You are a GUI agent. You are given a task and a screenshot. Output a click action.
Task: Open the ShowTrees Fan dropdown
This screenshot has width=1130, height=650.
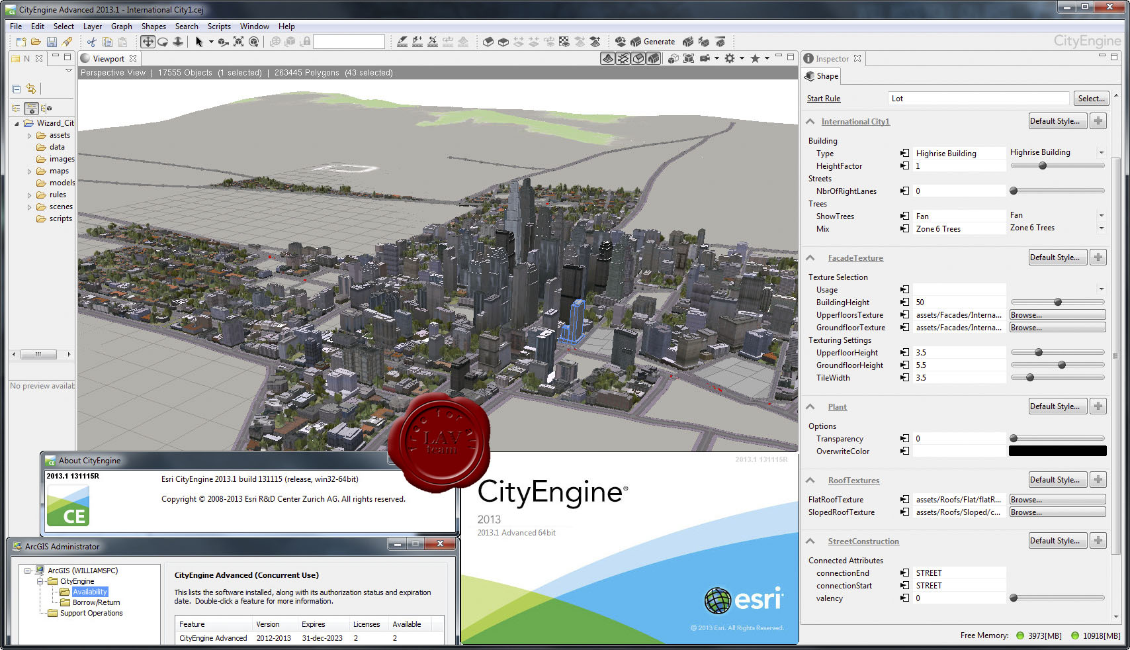[1102, 216]
